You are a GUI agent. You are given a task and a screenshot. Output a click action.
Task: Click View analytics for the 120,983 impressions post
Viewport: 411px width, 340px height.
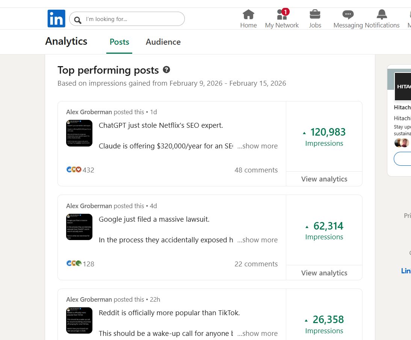[324, 179]
